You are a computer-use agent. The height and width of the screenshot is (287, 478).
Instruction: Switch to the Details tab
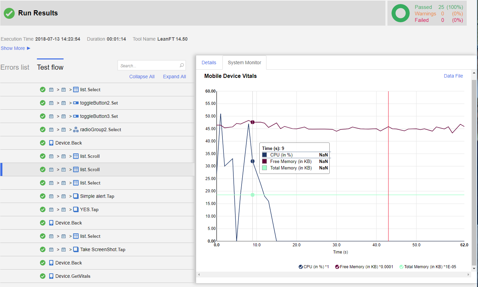pyautogui.click(x=209, y=63)
